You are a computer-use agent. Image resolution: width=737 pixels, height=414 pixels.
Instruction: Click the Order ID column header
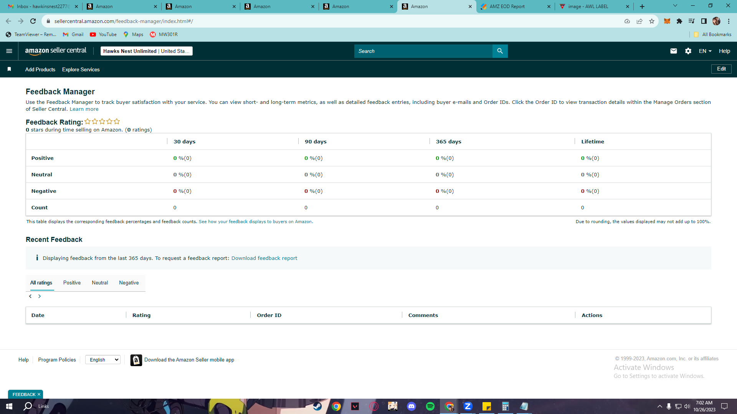click(x=269, y=315)
